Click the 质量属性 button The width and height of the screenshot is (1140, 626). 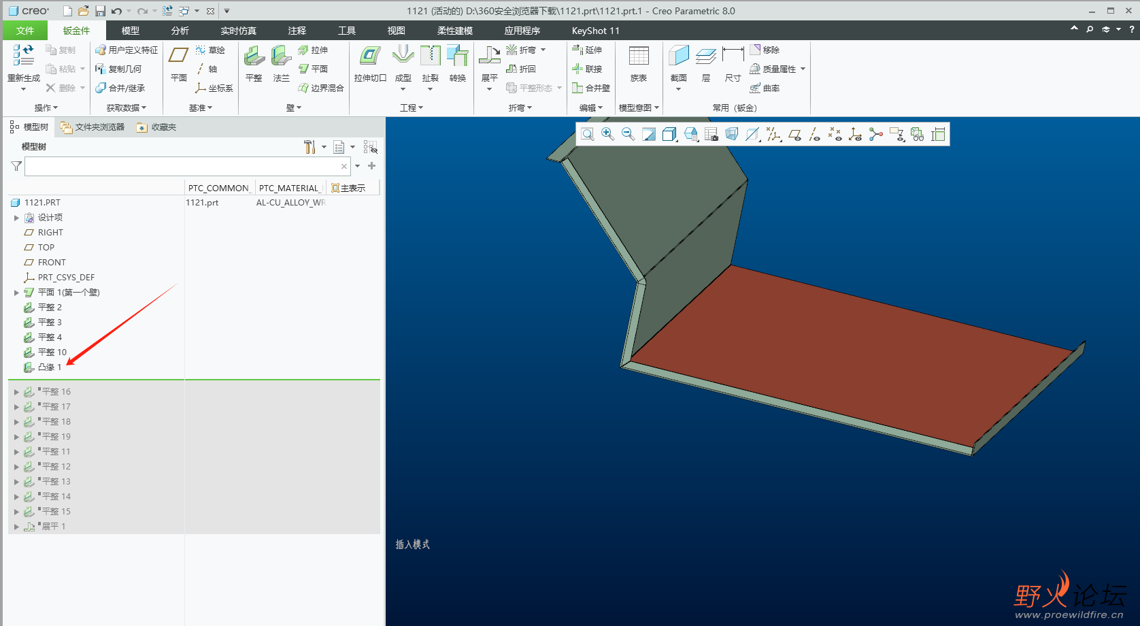[x=773, y=69]
